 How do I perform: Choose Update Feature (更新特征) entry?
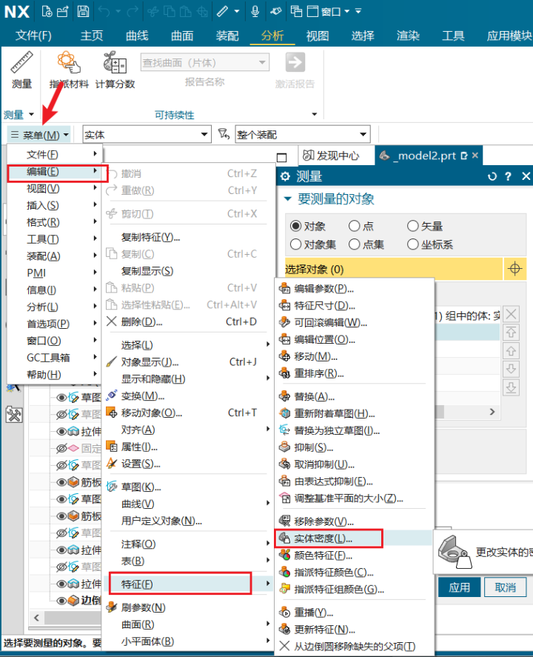[324, 630]
